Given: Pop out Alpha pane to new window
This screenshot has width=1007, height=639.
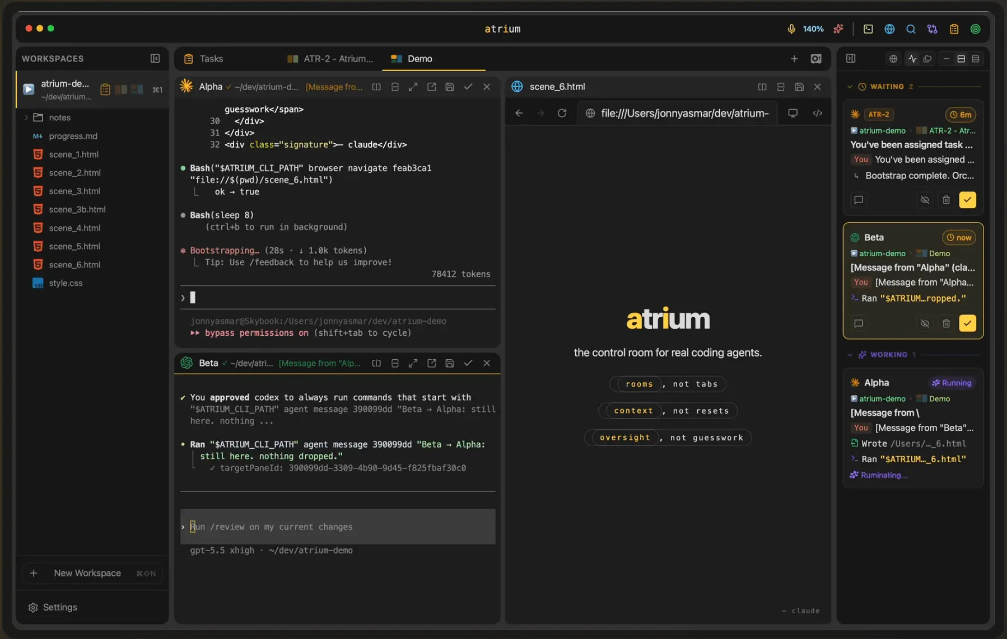Looking at the screenshot, I should (x=431, y=87).
